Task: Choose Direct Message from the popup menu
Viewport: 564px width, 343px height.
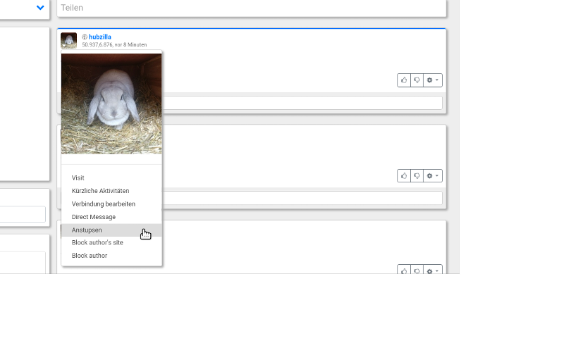Action: pos(93,217)
